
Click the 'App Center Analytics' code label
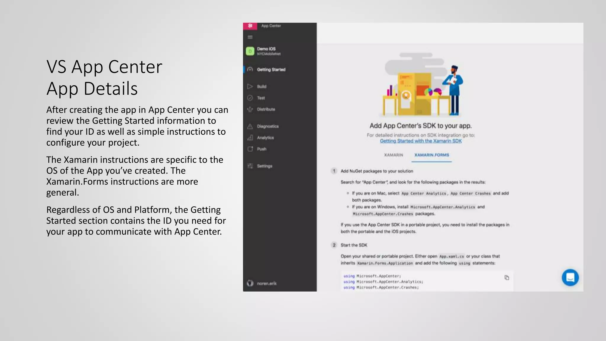point(424,193)
